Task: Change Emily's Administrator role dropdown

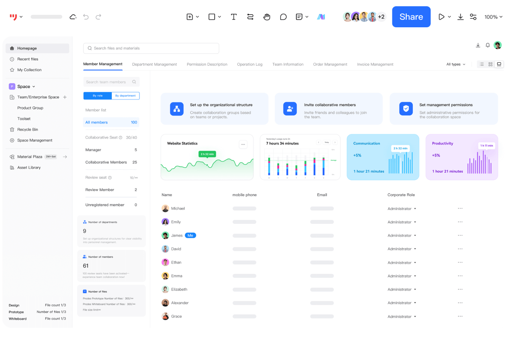Action: click(x=402, y=222)
